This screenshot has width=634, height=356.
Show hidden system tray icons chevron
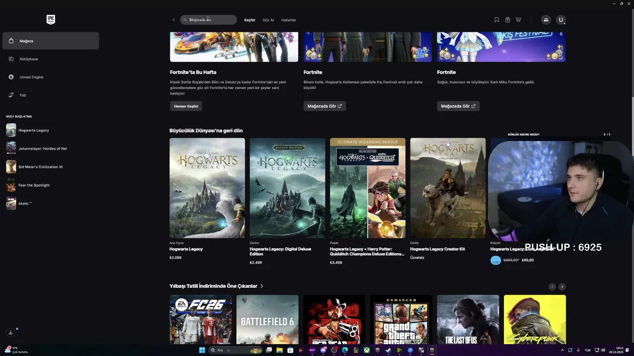[x=562, y=350]
